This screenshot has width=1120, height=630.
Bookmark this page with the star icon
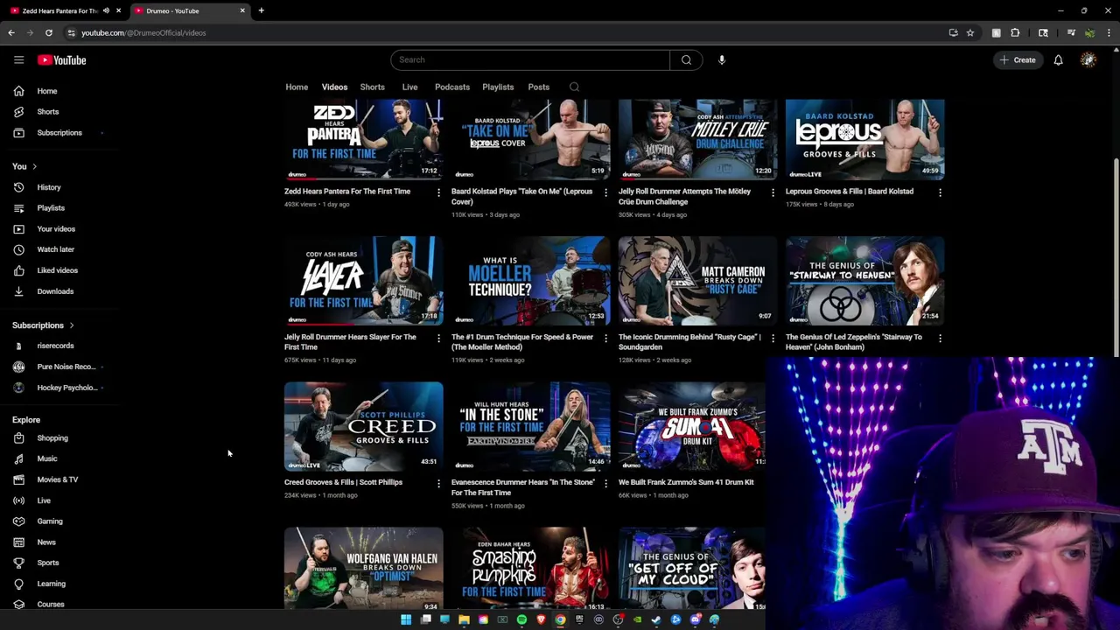coord(969,32)
